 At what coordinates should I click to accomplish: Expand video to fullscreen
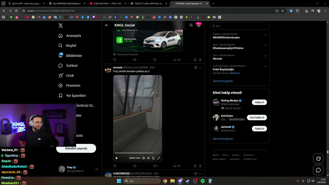pos(159,158)
